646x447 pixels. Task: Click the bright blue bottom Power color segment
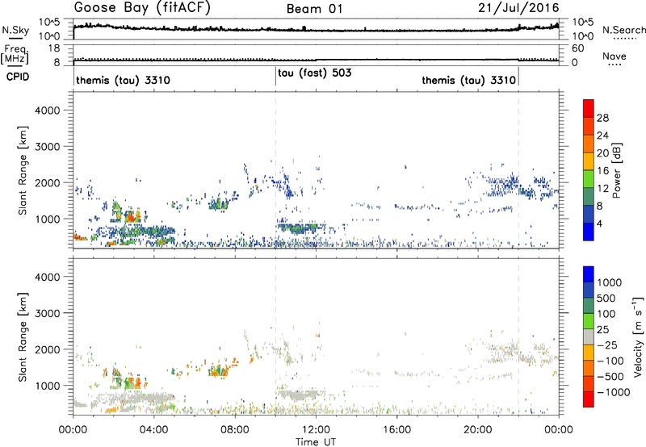pos(589,232)
